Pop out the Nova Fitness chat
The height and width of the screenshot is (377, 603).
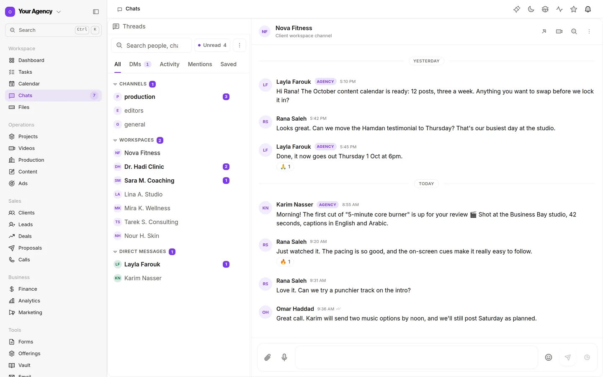(x=544, y=31)
